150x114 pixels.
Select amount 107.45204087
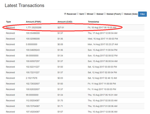(33, 112)
